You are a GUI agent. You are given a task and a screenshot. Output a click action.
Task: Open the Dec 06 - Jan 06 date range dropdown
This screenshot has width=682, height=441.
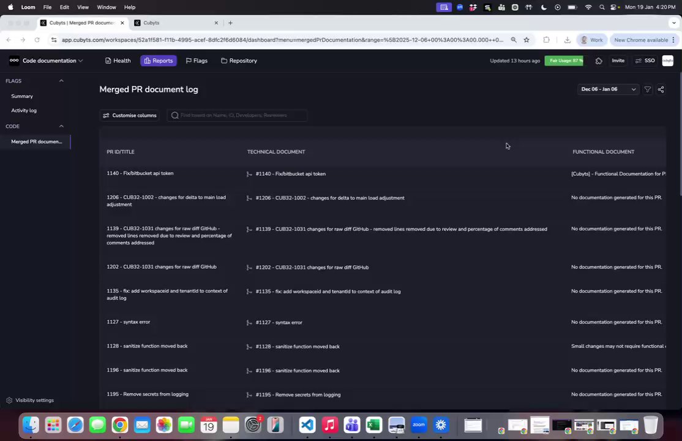608,89
